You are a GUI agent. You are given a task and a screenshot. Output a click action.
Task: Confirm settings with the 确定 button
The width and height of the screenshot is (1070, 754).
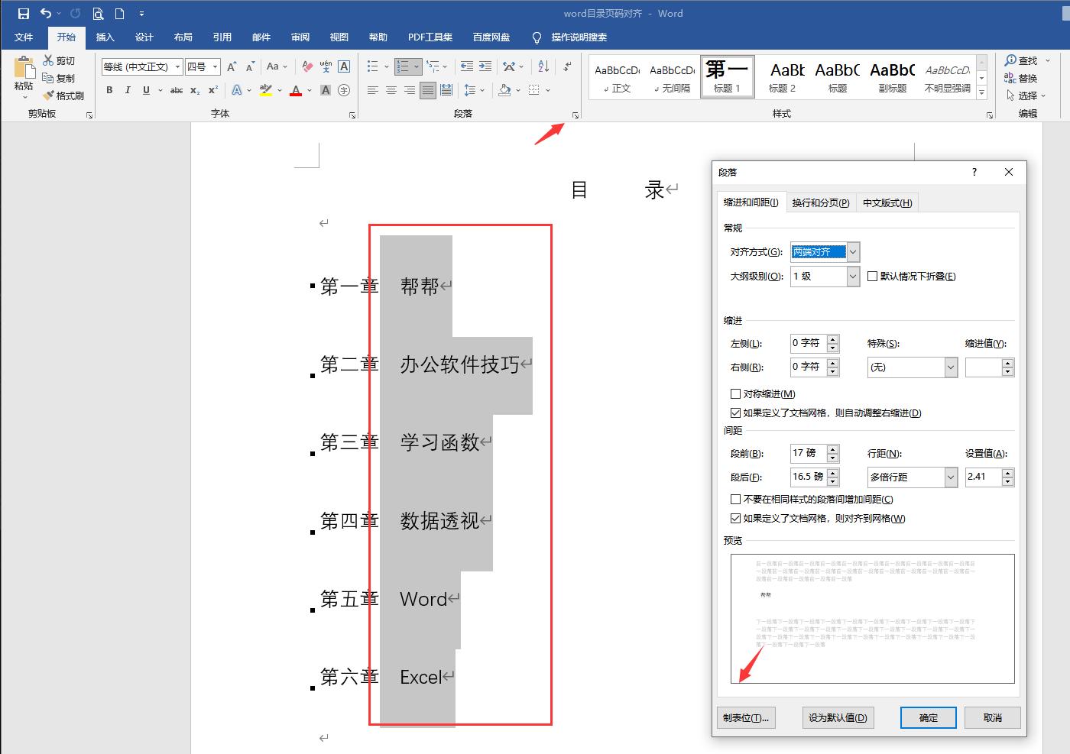pyautogui.click(x=928, y=717)
